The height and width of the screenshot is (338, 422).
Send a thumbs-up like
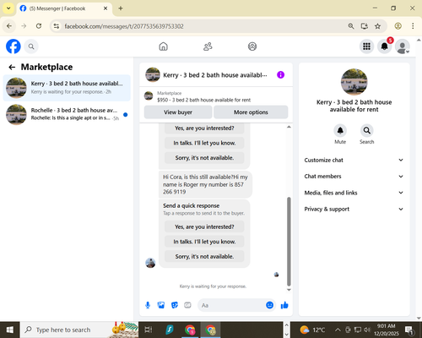click(x=284, y=305)
